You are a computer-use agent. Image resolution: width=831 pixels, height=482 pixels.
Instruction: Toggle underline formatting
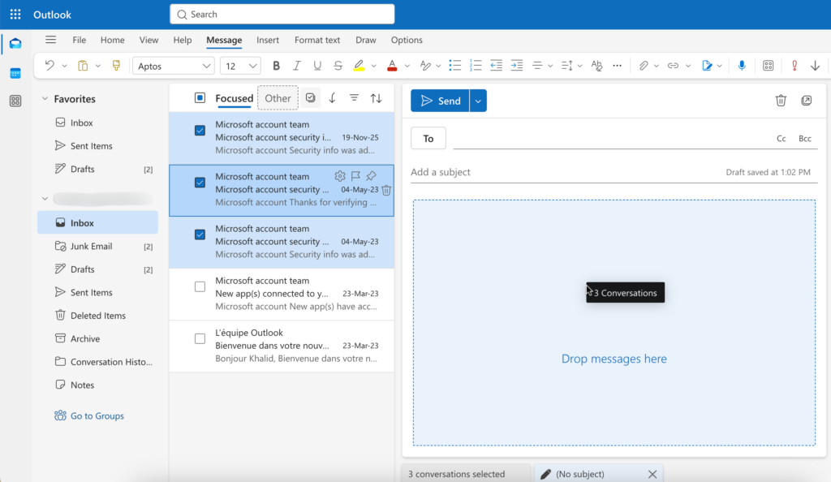317,66
